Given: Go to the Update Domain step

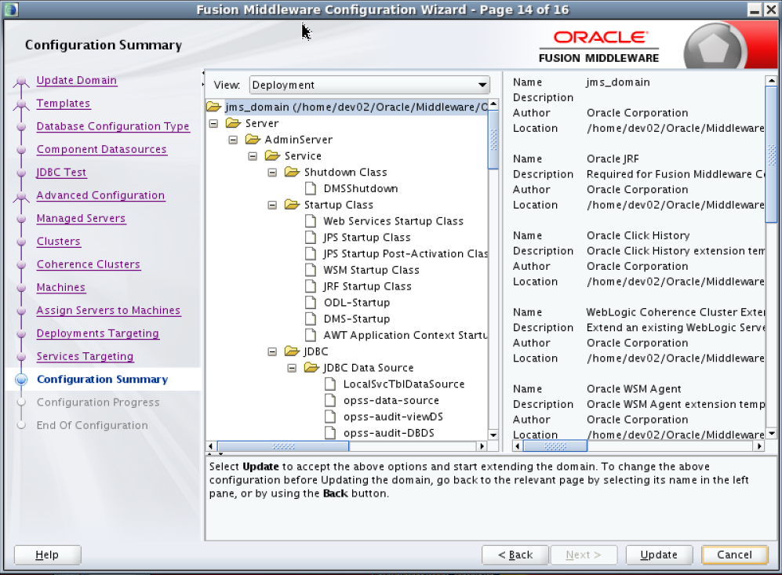Looking at the screenshot, I should (x=77, y=80).
